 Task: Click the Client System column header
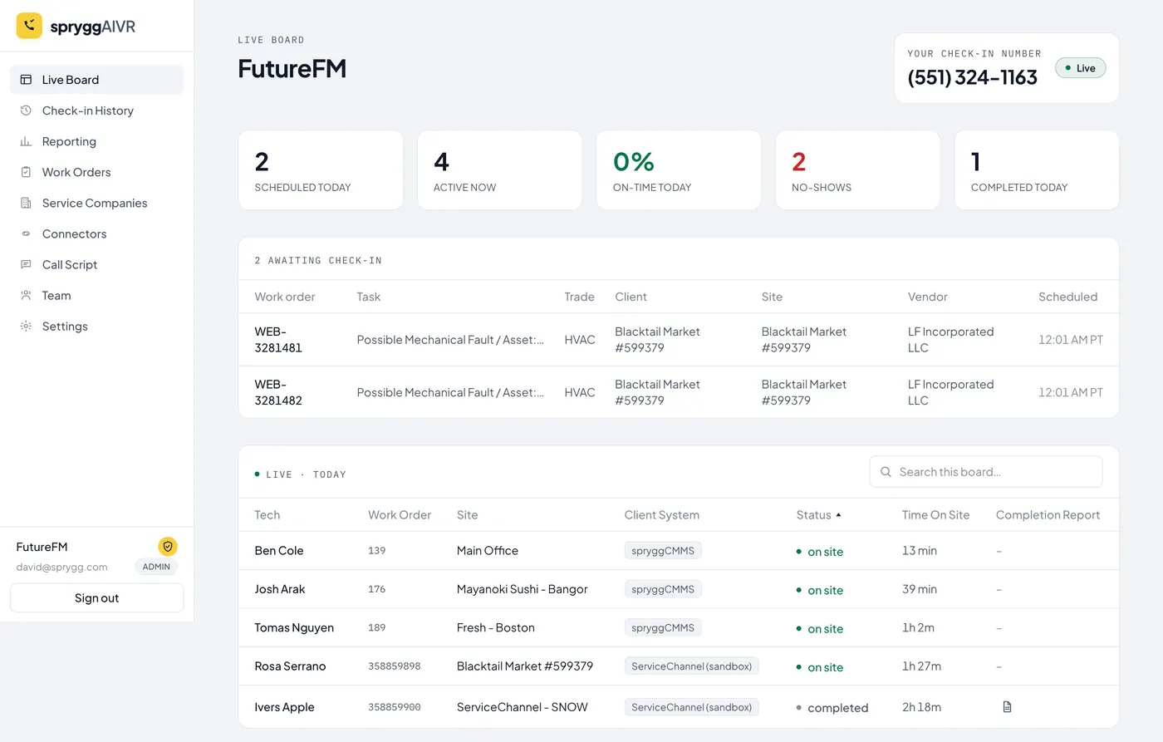(661, 515)
